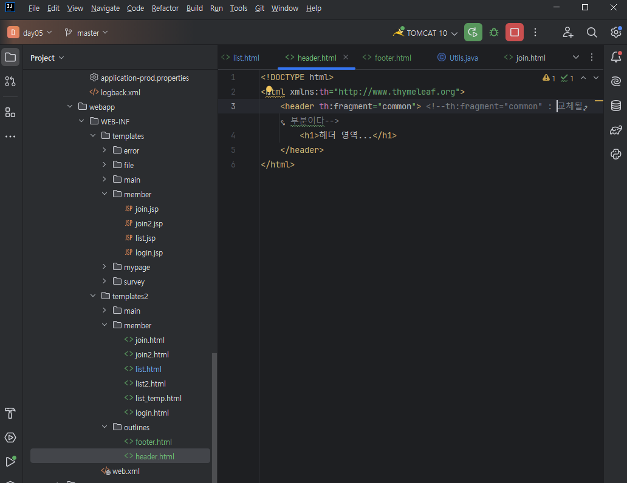Select join2.jsp in the member folder
Screen dimensions: 627x483
(x=144, y=223)
